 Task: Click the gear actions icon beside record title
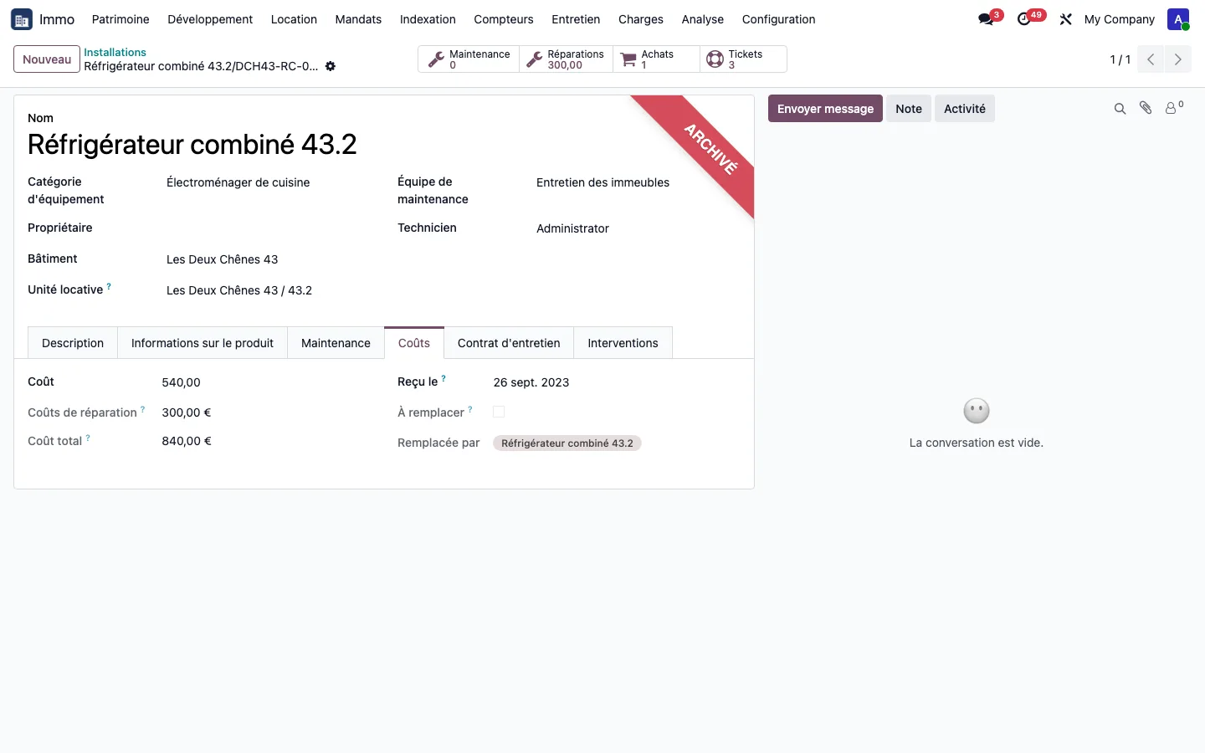click(331, 66)
